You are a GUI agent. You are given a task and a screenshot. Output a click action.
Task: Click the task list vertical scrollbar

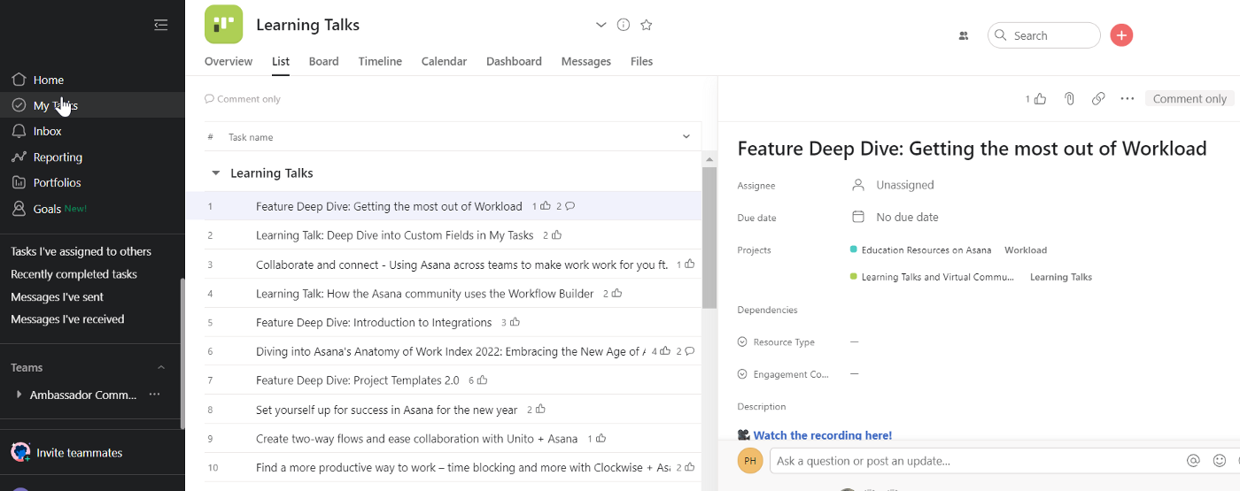coord(709,237)
